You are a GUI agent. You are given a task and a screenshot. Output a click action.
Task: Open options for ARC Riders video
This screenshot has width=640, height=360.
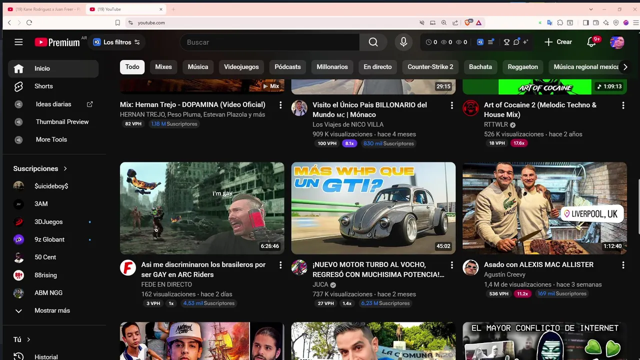click(x=280, y=265)
